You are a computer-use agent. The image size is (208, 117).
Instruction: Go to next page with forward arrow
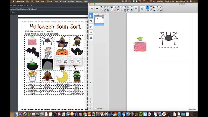[97, 9]
